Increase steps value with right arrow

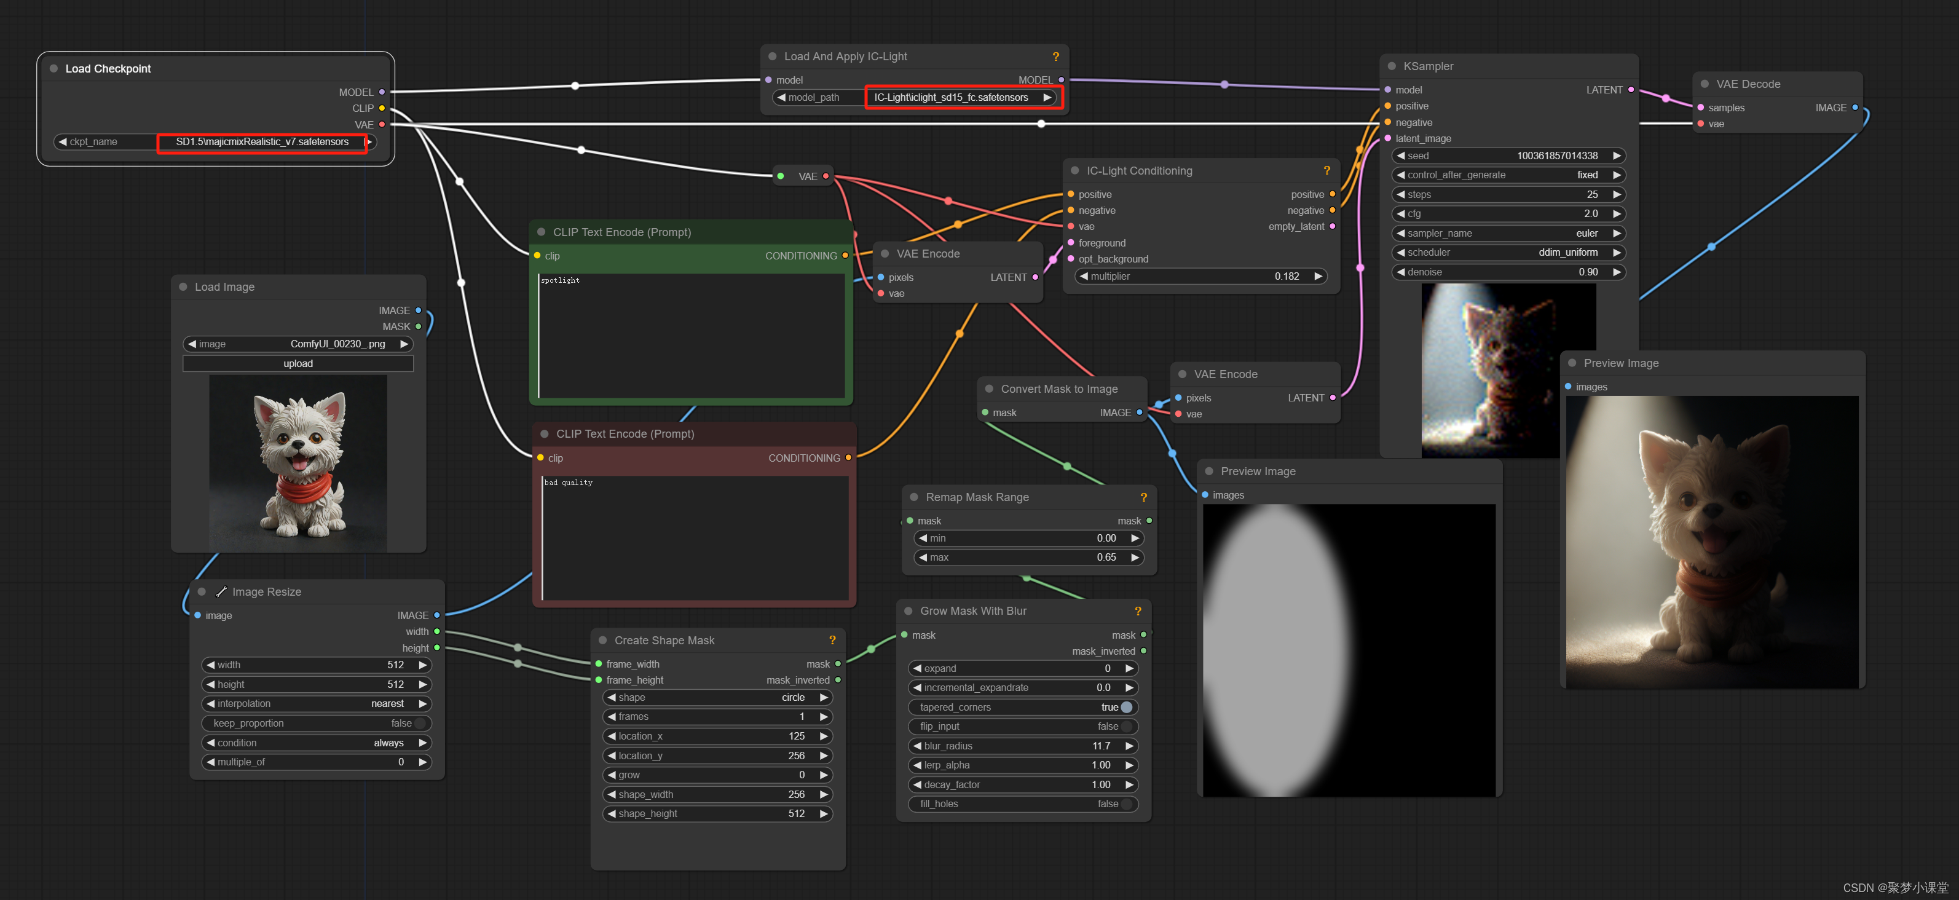tap(1617, 194)
